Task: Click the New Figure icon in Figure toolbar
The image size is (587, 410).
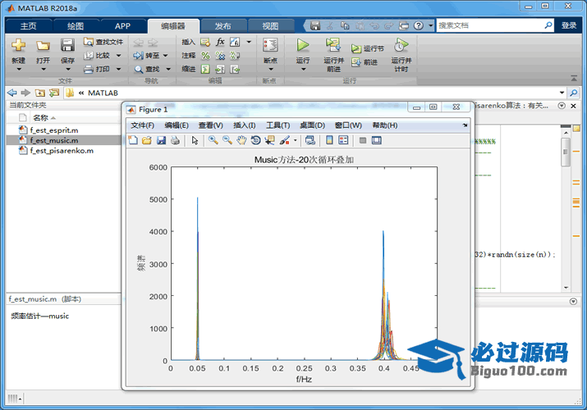Action: [x=133, y=140]
